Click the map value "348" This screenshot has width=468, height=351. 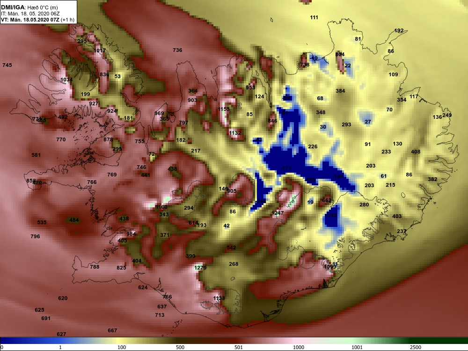tap(321, 112)
